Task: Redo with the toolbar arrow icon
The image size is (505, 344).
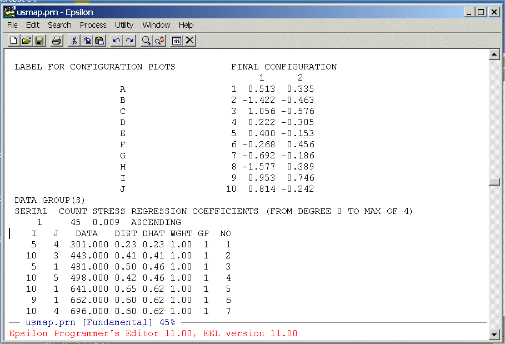Action: (x=129, y=41)
